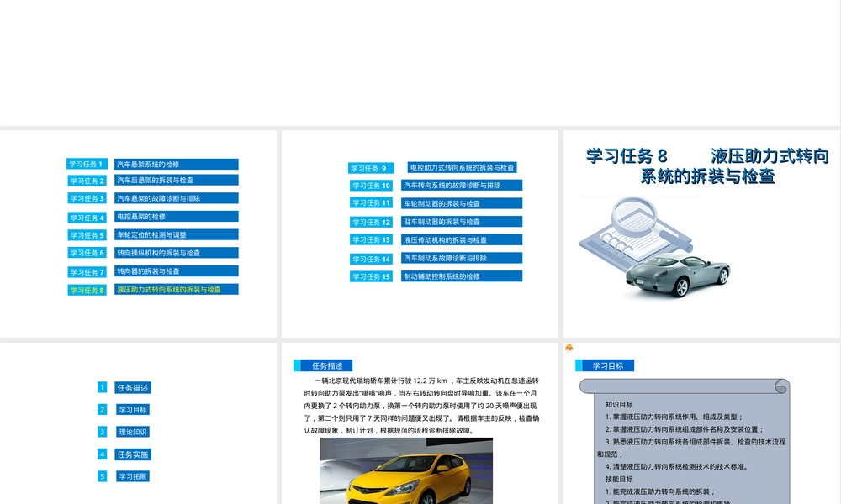Click number box 4 beside 任务实施
The height and width of the screenshot is (504, 841).
click(x=102, y=454)
